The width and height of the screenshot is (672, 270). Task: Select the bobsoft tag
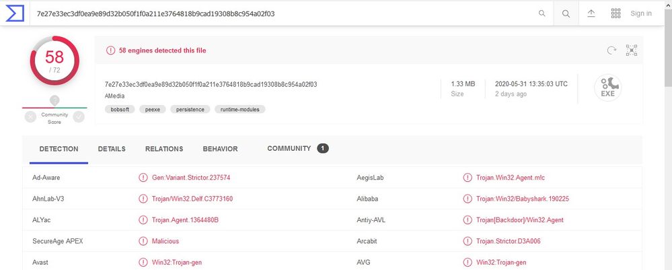tap(119, 109)
